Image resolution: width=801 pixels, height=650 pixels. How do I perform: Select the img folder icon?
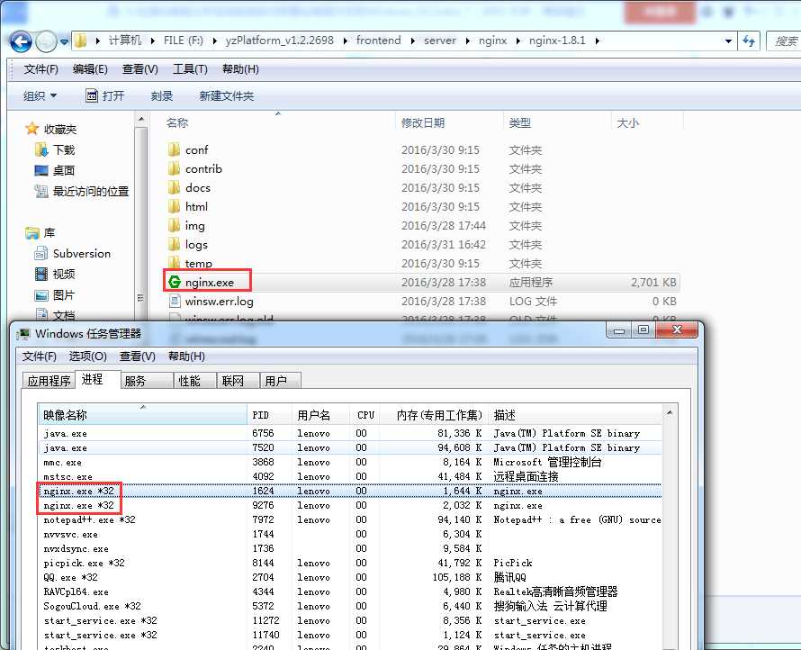[x=175, y=225]
